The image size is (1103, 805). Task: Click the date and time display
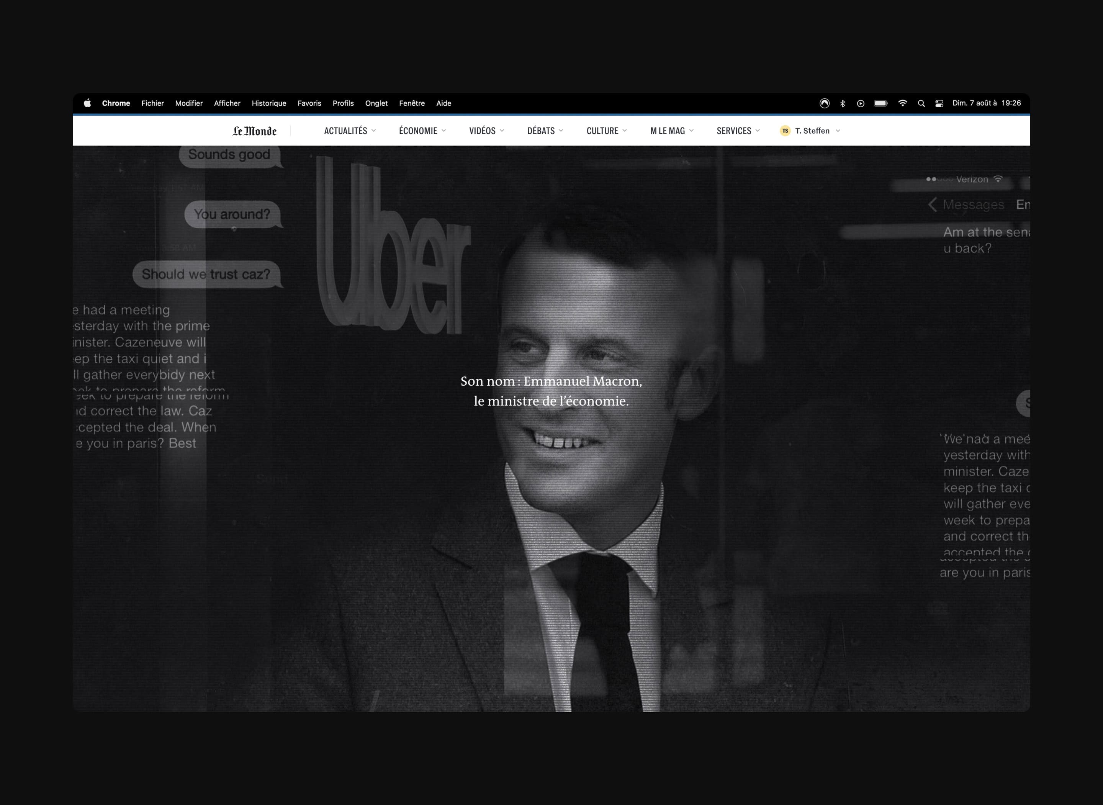(x=987, y=103)
